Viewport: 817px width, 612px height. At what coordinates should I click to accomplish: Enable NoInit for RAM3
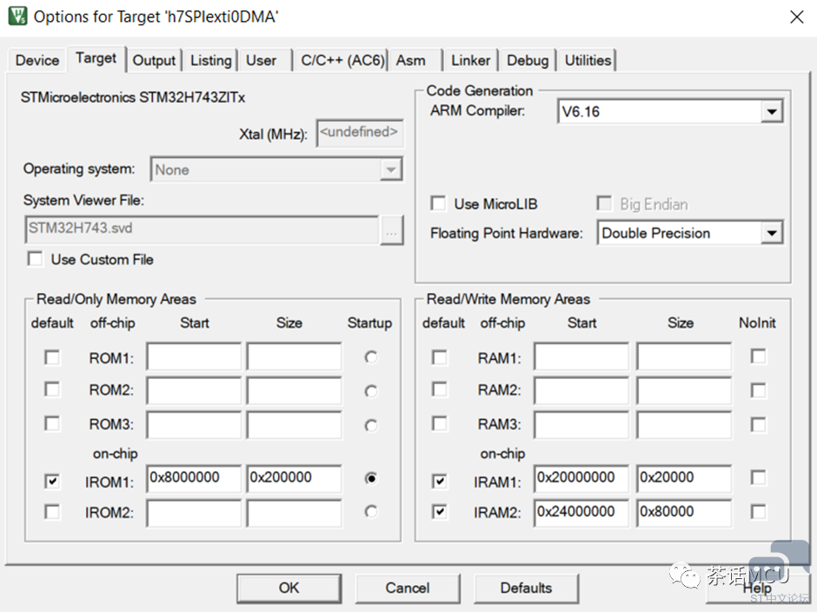pos(758,425)
